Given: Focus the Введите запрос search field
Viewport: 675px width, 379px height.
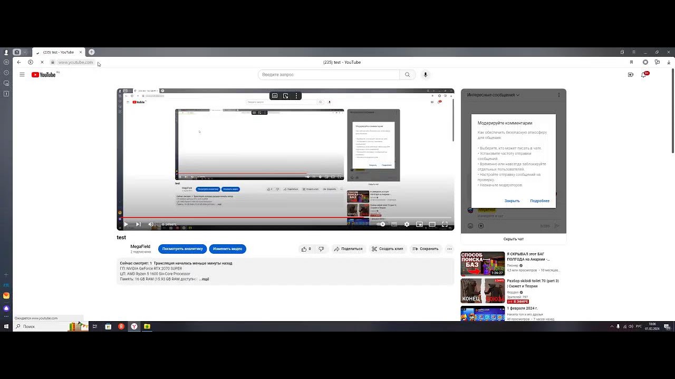Looking at the screenshot, I should [x=329, y=75].
